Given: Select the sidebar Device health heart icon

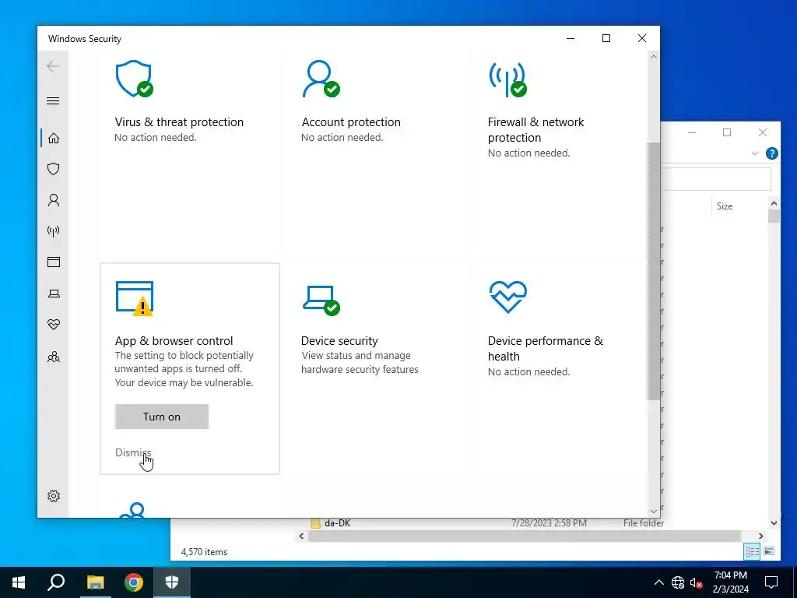Looking at the screenshot, I should point(54,325).
